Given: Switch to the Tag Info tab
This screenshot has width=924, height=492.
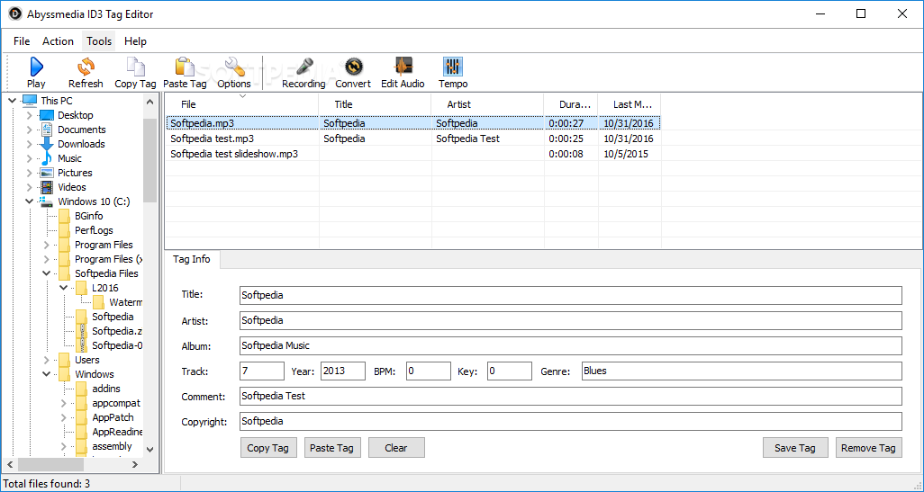Looking at the screenshot, I should 192,260.
